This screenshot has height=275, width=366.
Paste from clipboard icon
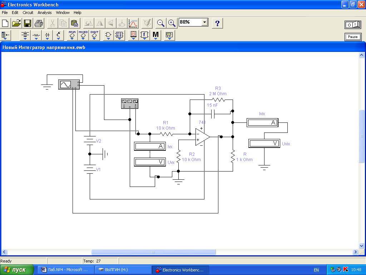pyautogui.click(x=74, y=23)
